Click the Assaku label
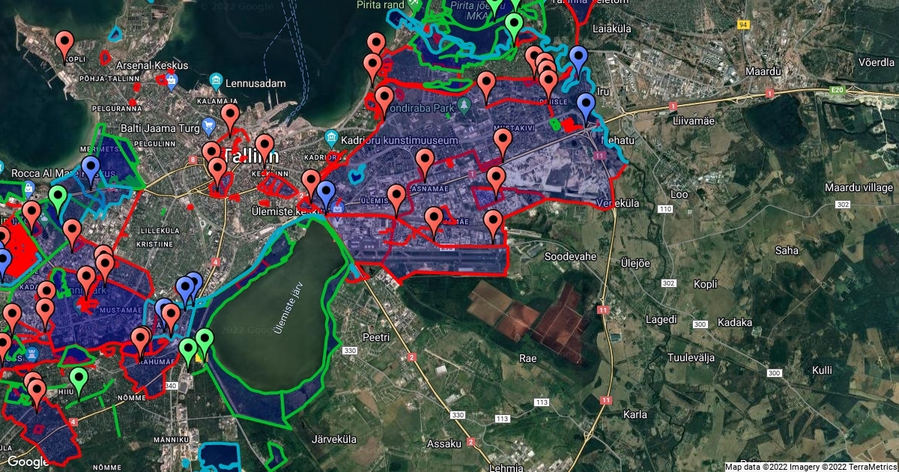The width and height of the screenshot is (899, 472). [x=444, y=444]
